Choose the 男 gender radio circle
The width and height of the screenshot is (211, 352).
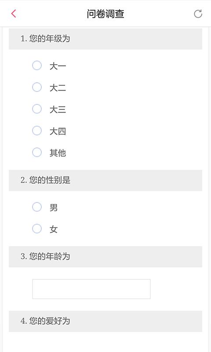[37, 207]
